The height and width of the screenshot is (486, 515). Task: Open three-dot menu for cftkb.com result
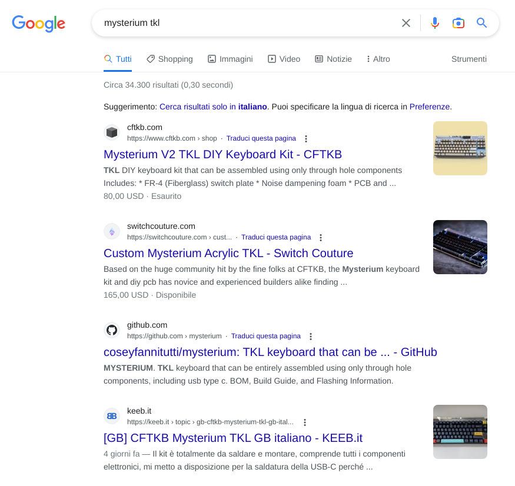306,139
